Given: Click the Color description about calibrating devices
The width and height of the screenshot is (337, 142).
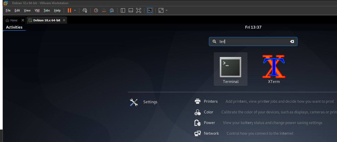Looking at the screenshot, I should [x=279, y=112].
